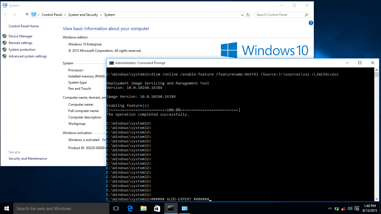
Task: Launch Microsoft Edge from the taskbar
Action: (x=130, y=208)
